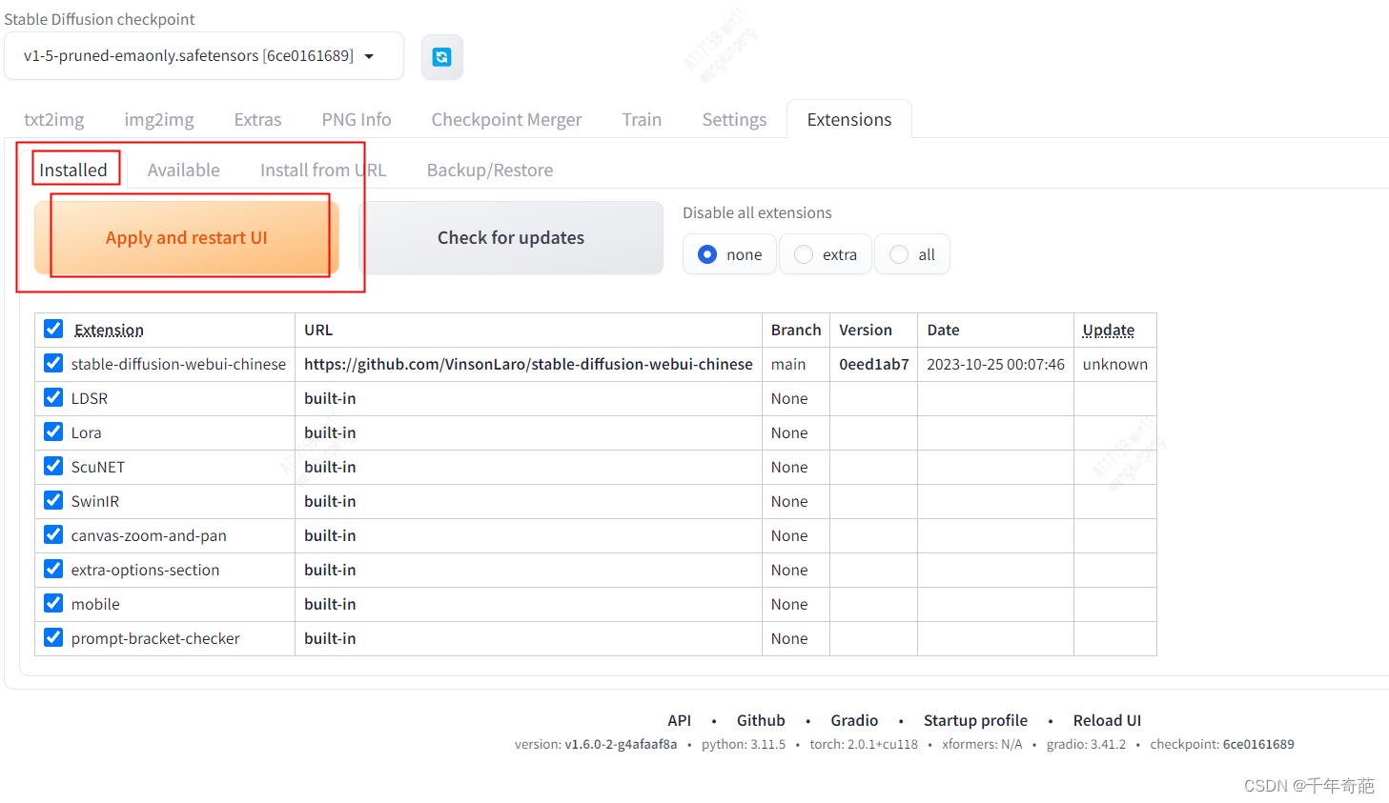Click the xformers: N/A footer text
This screenshot has height=803, width=1389.
[x=982, y=744]
